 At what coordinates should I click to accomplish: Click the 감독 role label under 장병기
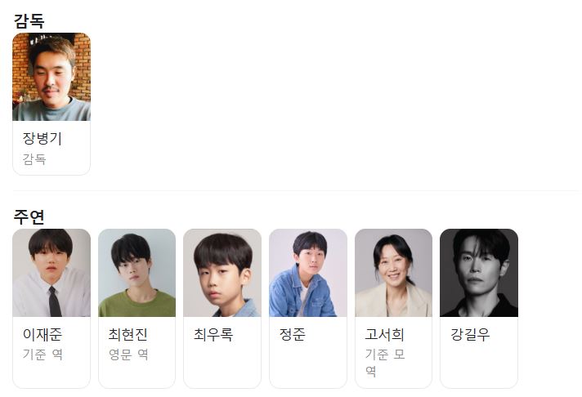(34, 159)
